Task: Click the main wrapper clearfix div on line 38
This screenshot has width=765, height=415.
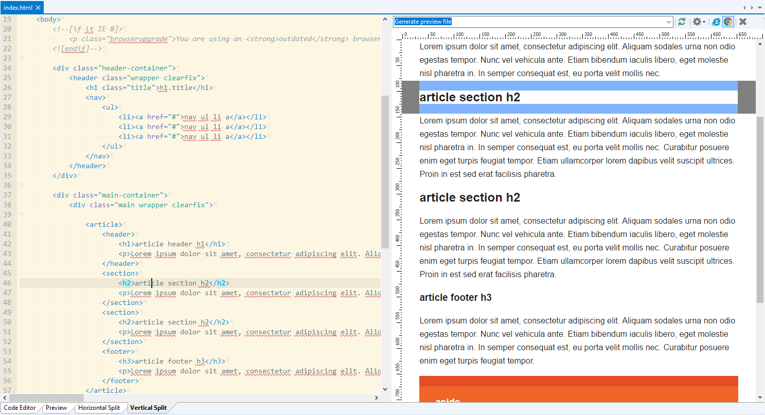Action: [x=141, y=205]
